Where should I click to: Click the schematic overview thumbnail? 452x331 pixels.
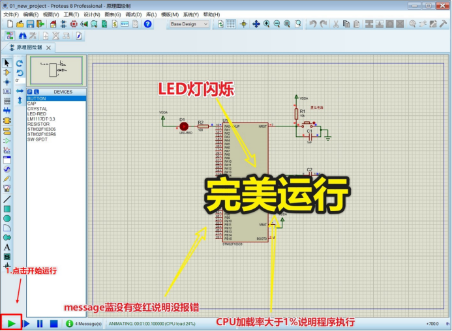coord(57,70)
